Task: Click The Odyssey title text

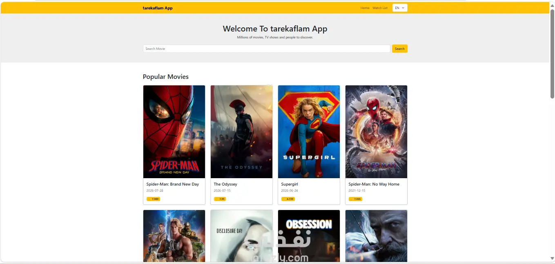Action: [225, 184]
